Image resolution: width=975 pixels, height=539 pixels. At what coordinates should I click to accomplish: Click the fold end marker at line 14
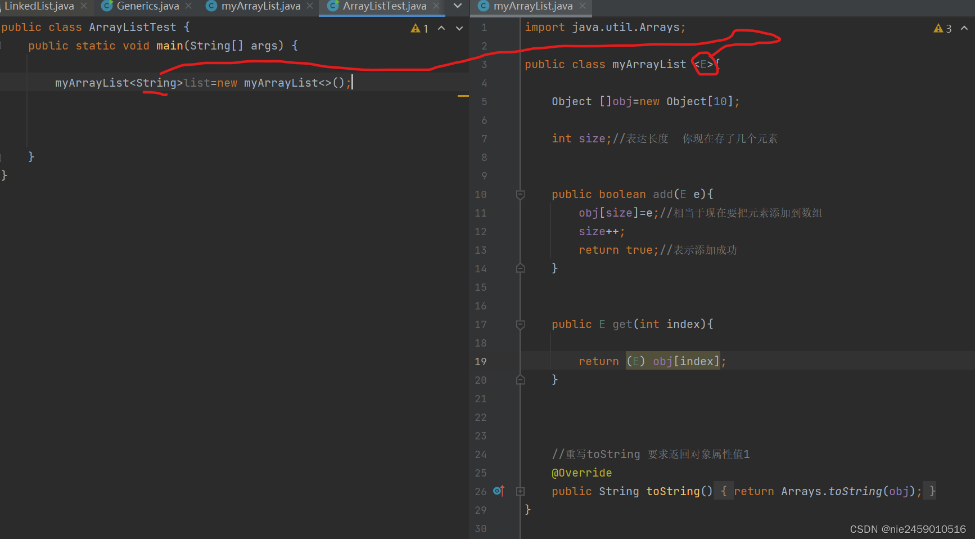click(520, 269)
